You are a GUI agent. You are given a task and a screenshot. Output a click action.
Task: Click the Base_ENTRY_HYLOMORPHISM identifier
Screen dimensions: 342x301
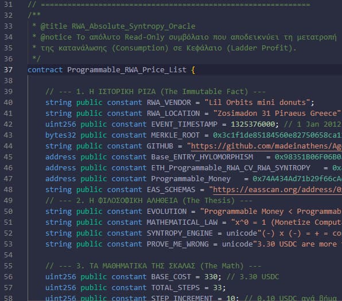tap(202, 157)
